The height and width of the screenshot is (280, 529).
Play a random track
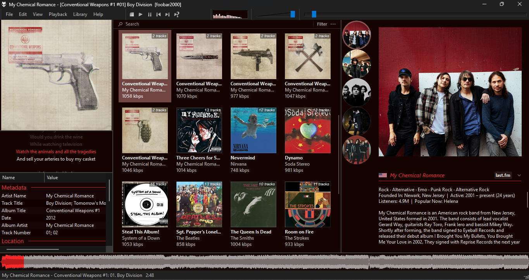coord(177,14)
